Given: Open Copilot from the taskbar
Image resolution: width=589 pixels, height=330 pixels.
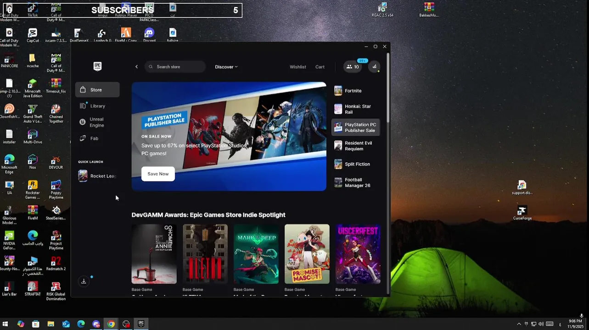Looking at the screenshot, I should coord(21,324).
